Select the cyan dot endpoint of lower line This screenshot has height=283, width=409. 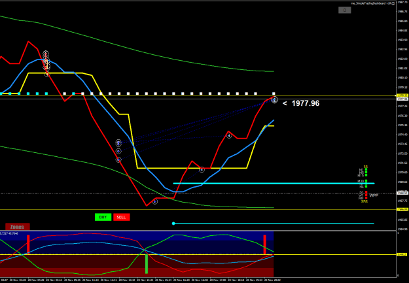click(x=173, y=224)
